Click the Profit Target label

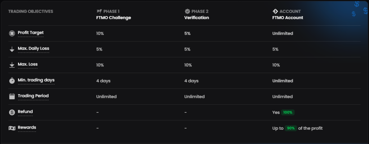(x=31, y=33)
